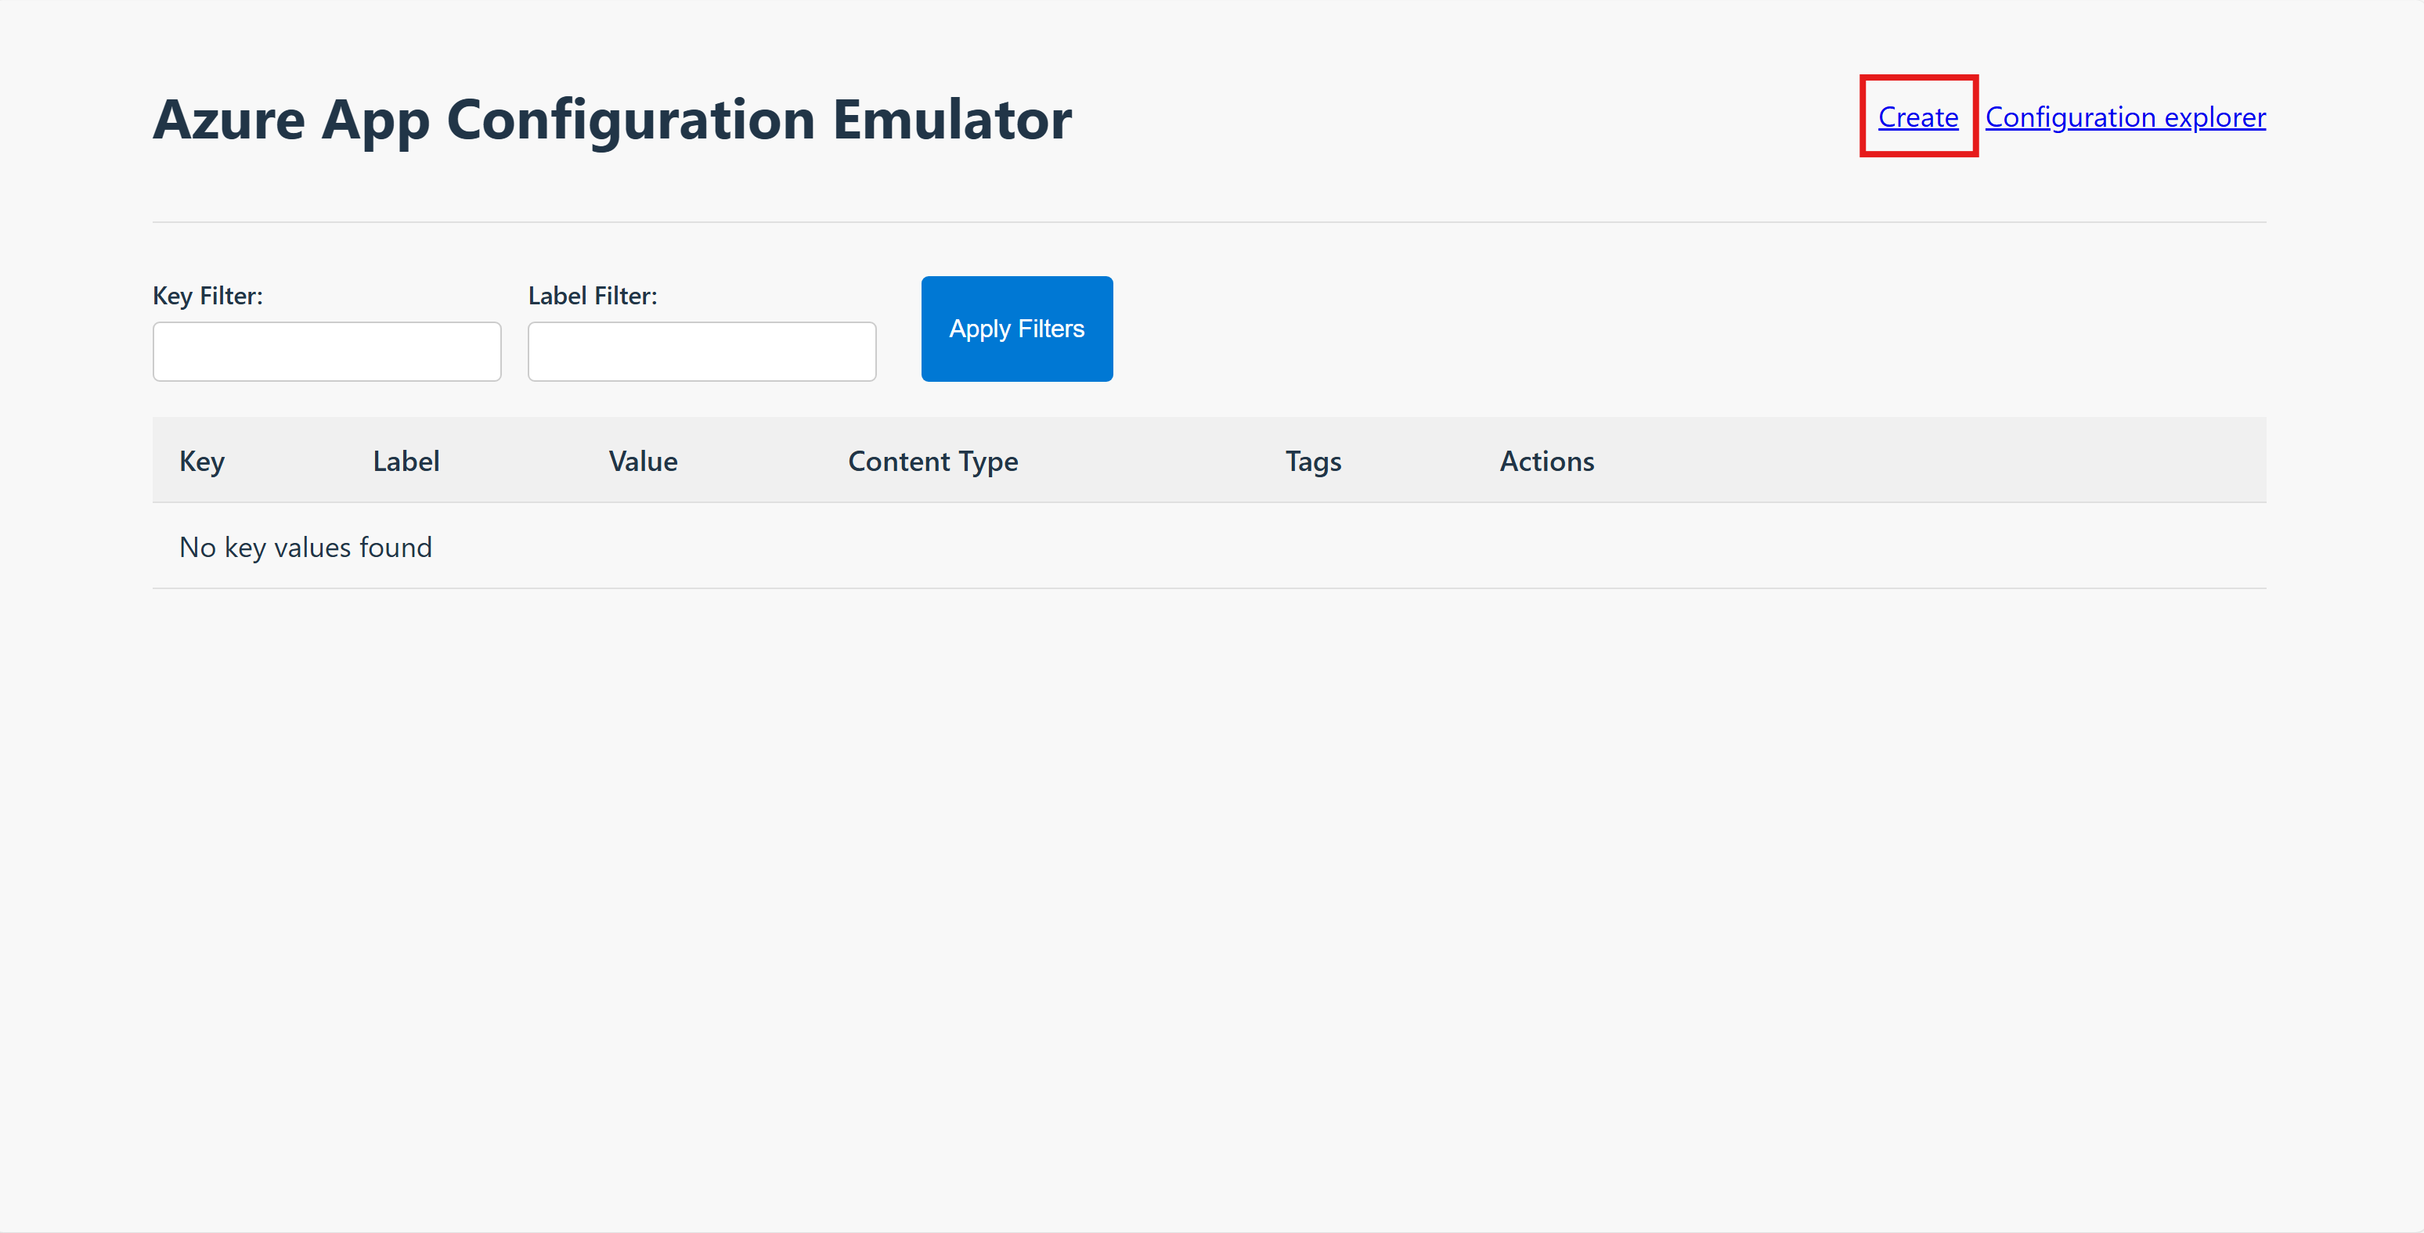Click the No key values found row
Screen dimensions: 2424x1233
(x=305, y=546)
